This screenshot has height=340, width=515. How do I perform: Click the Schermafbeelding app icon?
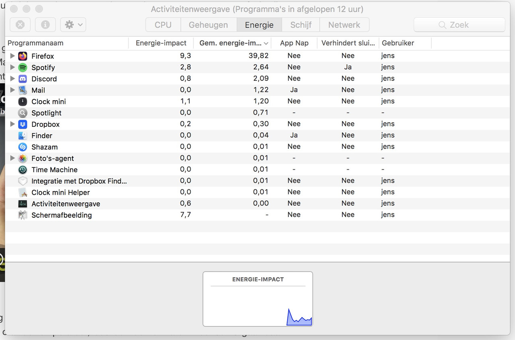[x=23, y=215]
